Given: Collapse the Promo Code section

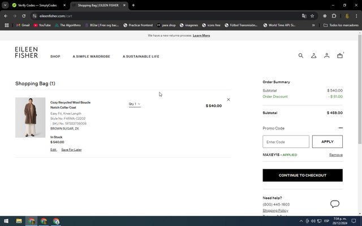Looking at the screenshot, I should coord(341,128).
